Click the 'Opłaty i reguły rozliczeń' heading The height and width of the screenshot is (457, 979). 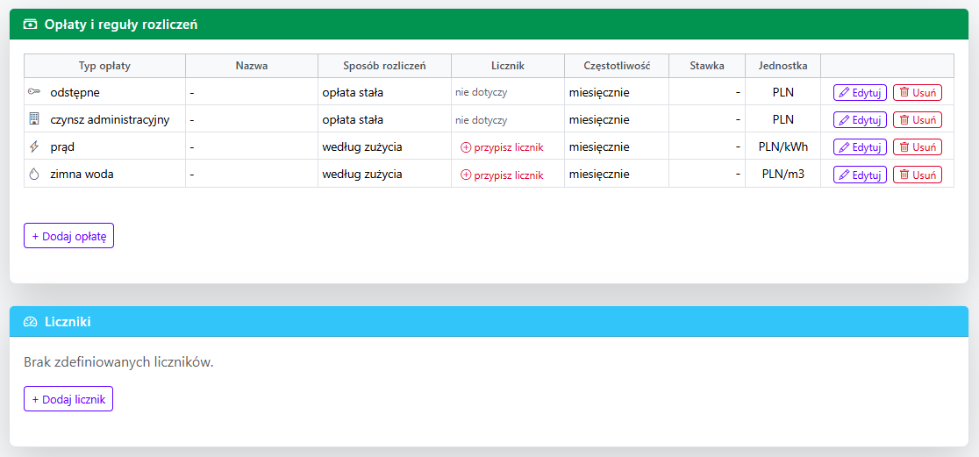pyautogui.click(x=121, y=25)
